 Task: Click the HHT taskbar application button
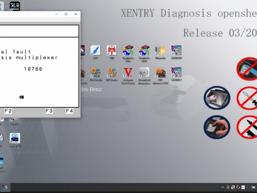[5, 187]
